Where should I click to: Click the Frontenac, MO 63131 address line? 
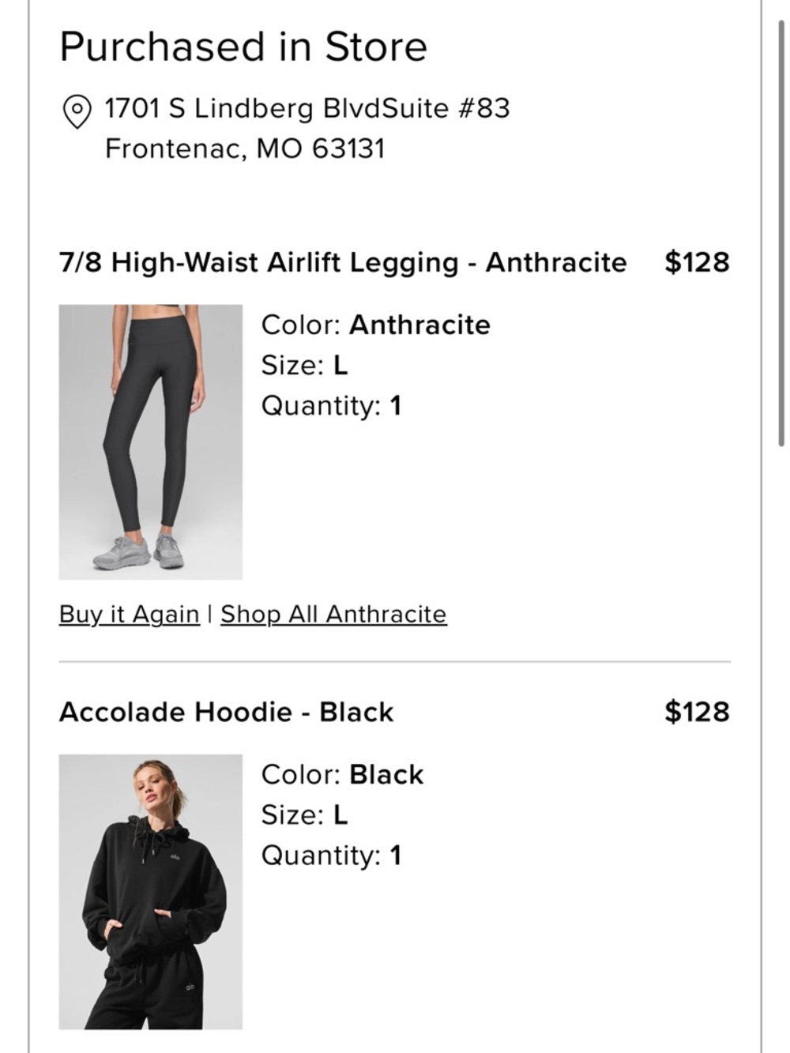pos(246,145)
